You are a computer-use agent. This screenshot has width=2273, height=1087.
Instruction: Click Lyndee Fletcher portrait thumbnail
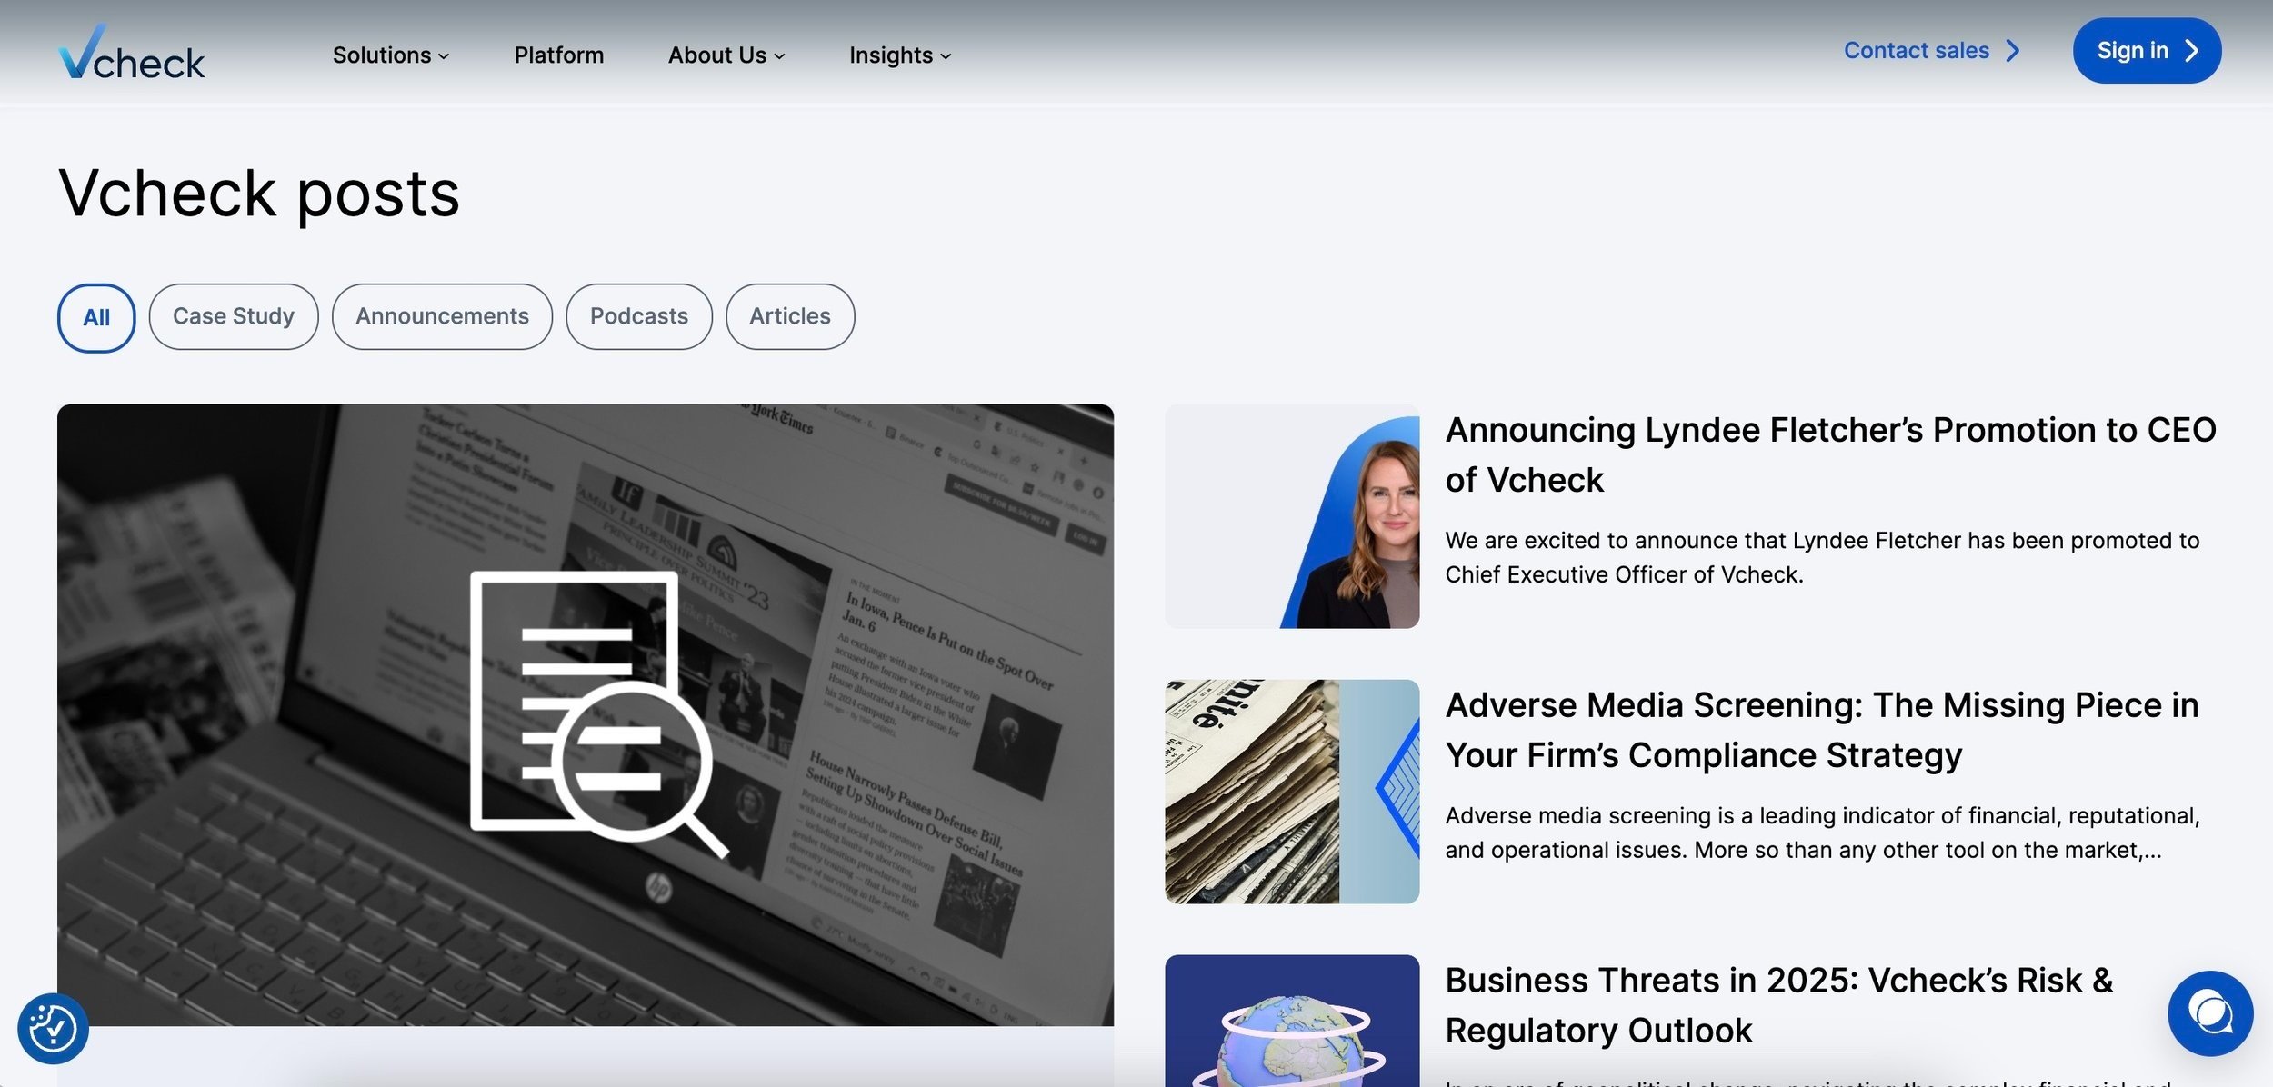pyautogui.click(x=1291, y=516)
